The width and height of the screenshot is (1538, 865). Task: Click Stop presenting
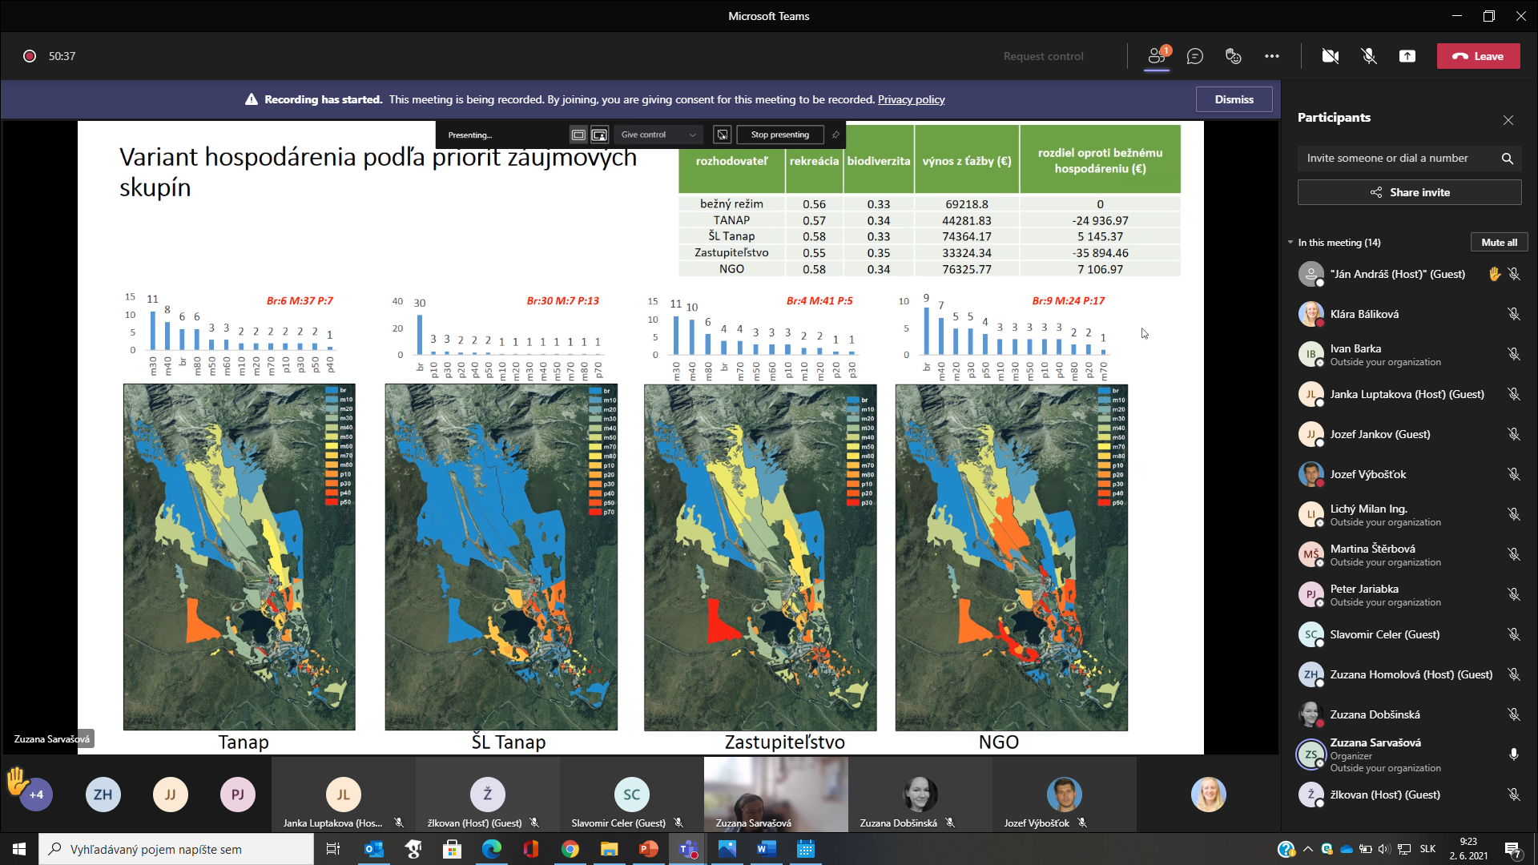click(779, 135)
